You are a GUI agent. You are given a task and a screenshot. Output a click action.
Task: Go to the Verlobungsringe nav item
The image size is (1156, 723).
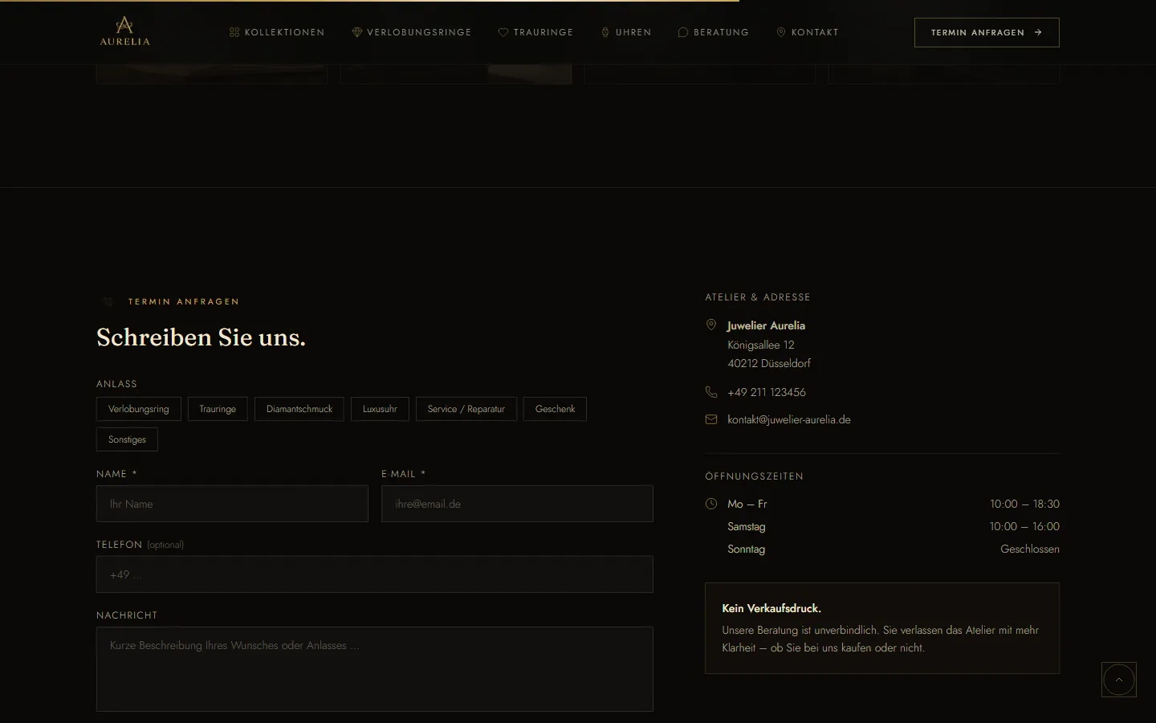(412, 32)
